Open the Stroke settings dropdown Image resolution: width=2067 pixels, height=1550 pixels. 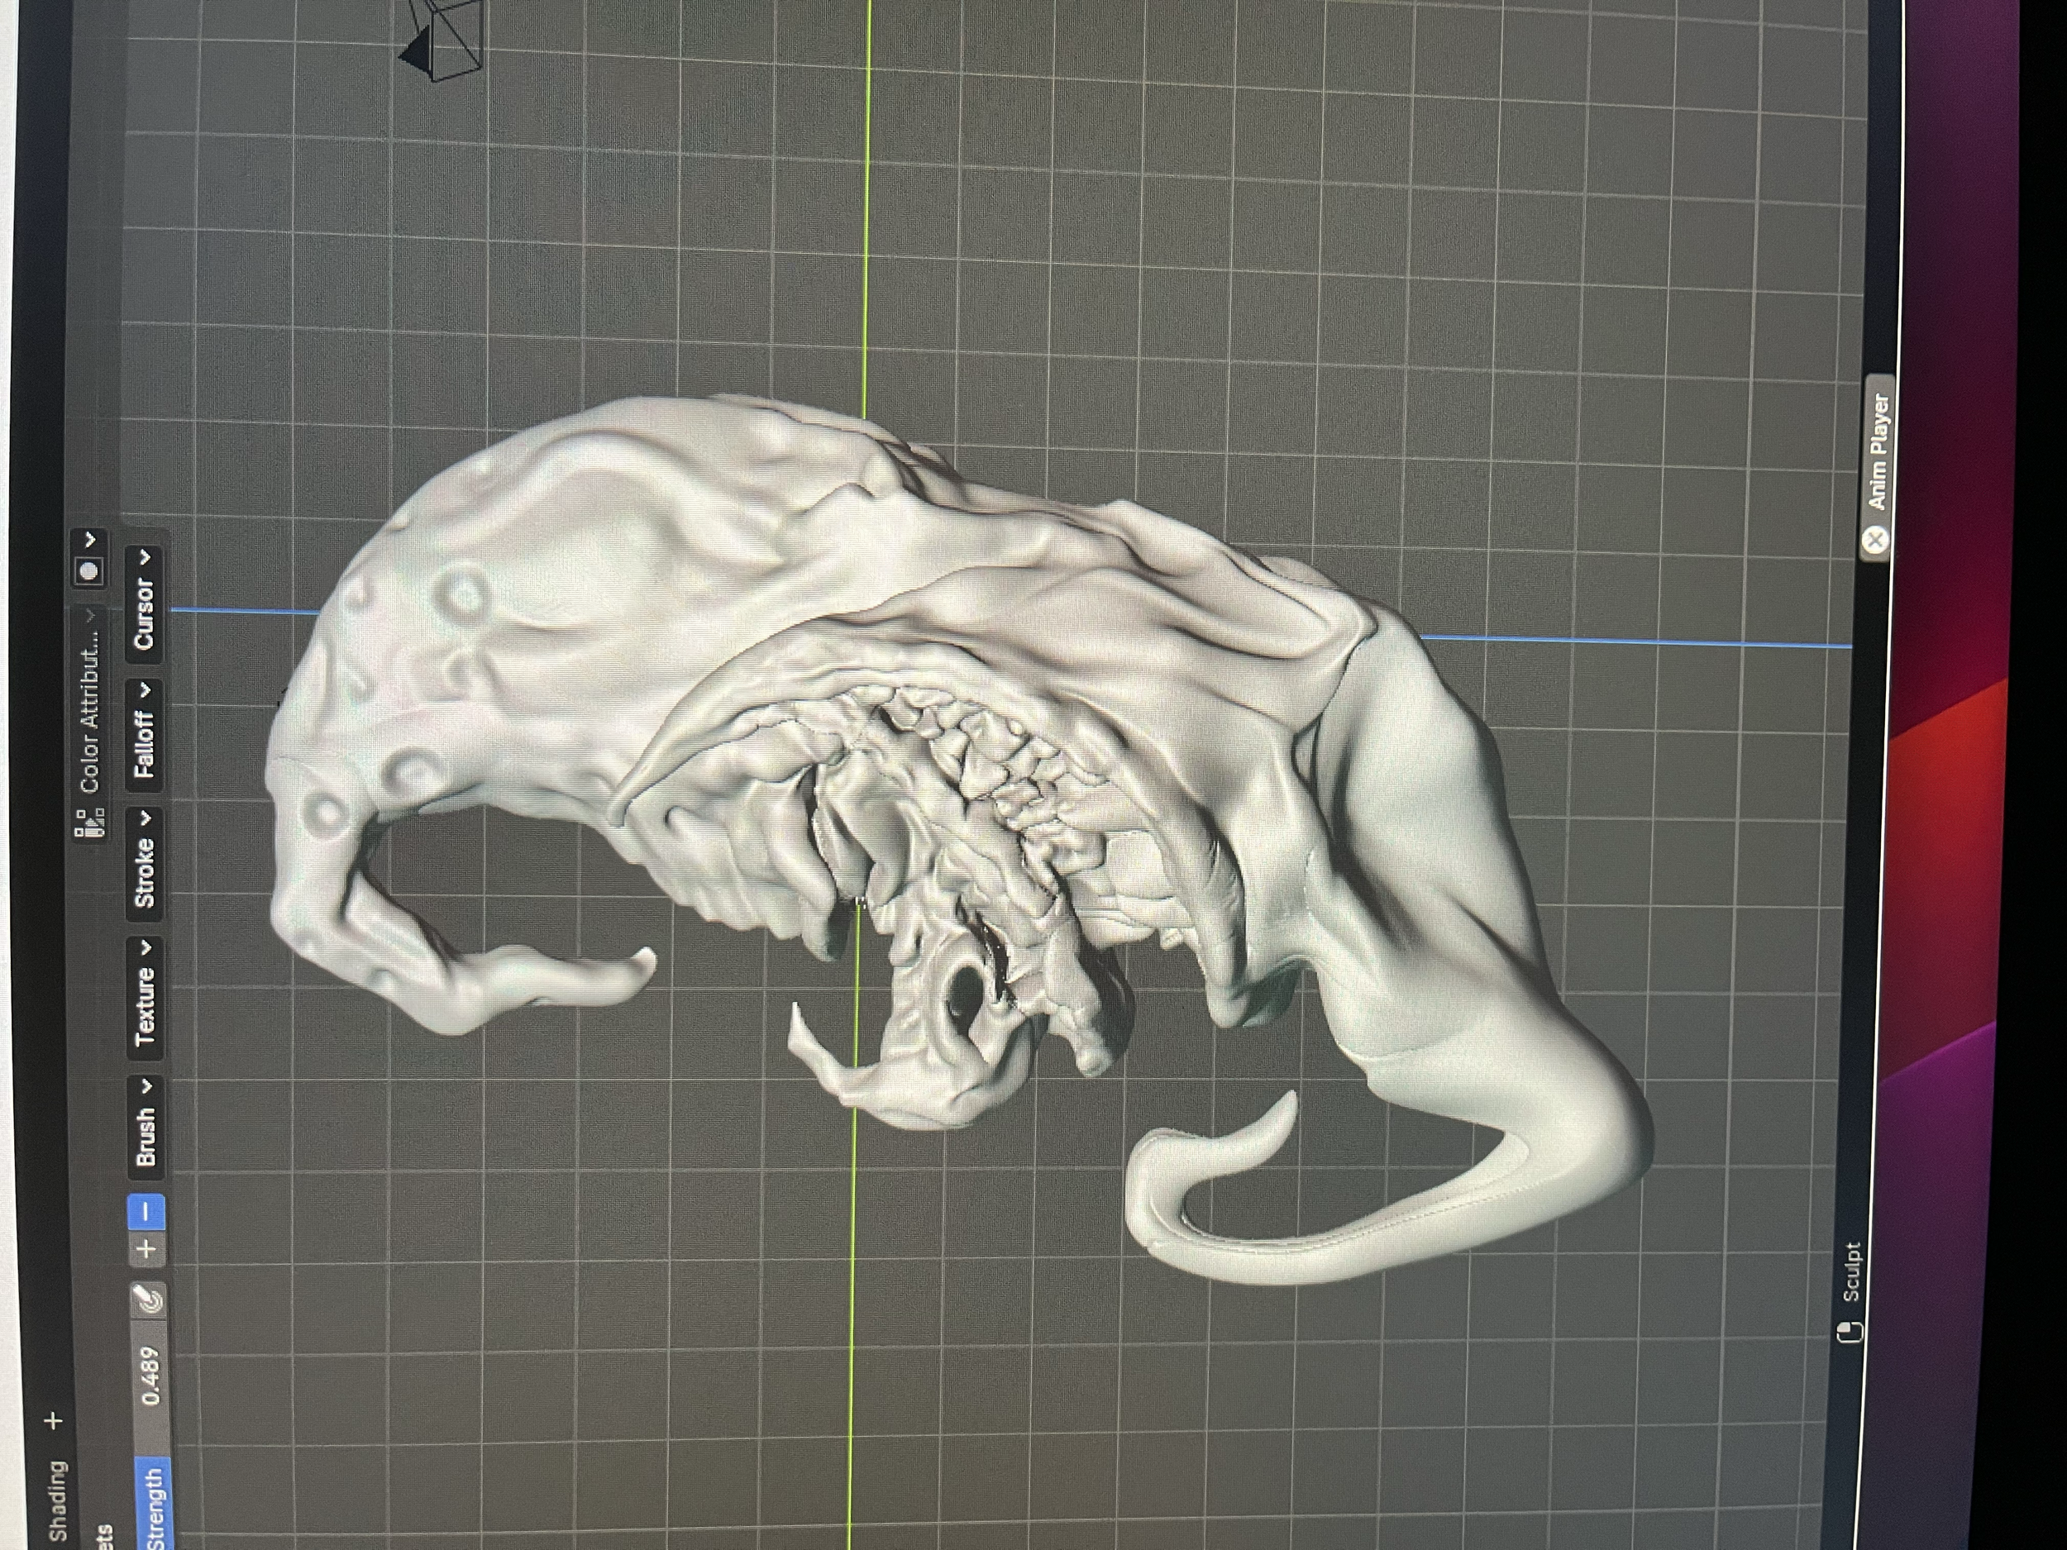145,863
